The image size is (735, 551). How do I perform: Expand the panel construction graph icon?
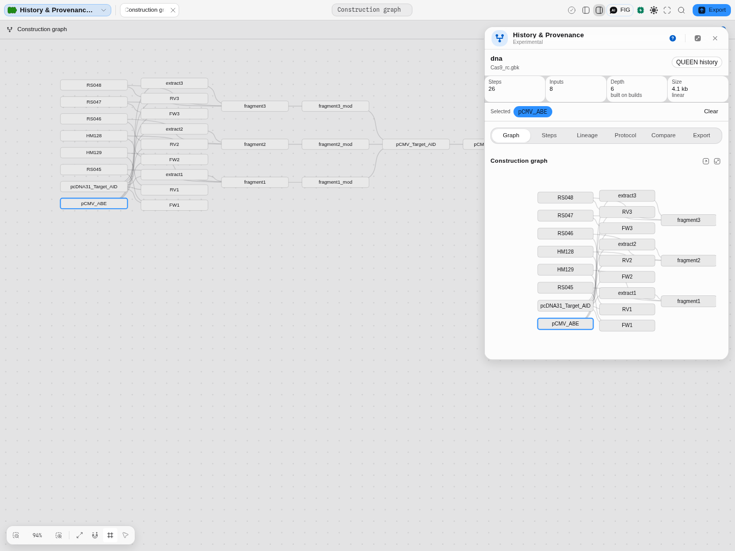tap(717, 161)
